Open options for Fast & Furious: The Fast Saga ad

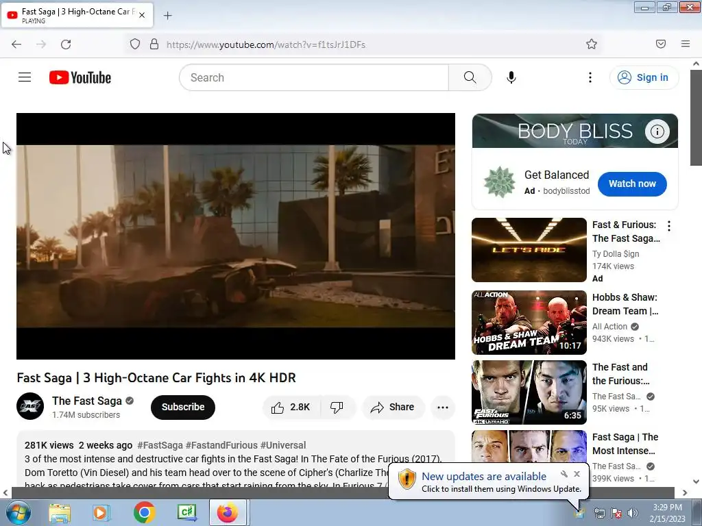pos(669,226)
